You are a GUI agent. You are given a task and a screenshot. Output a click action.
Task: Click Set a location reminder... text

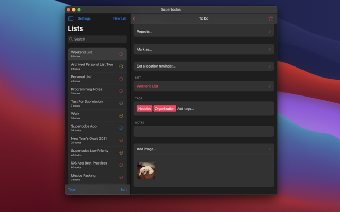click(x=156, y=66)
